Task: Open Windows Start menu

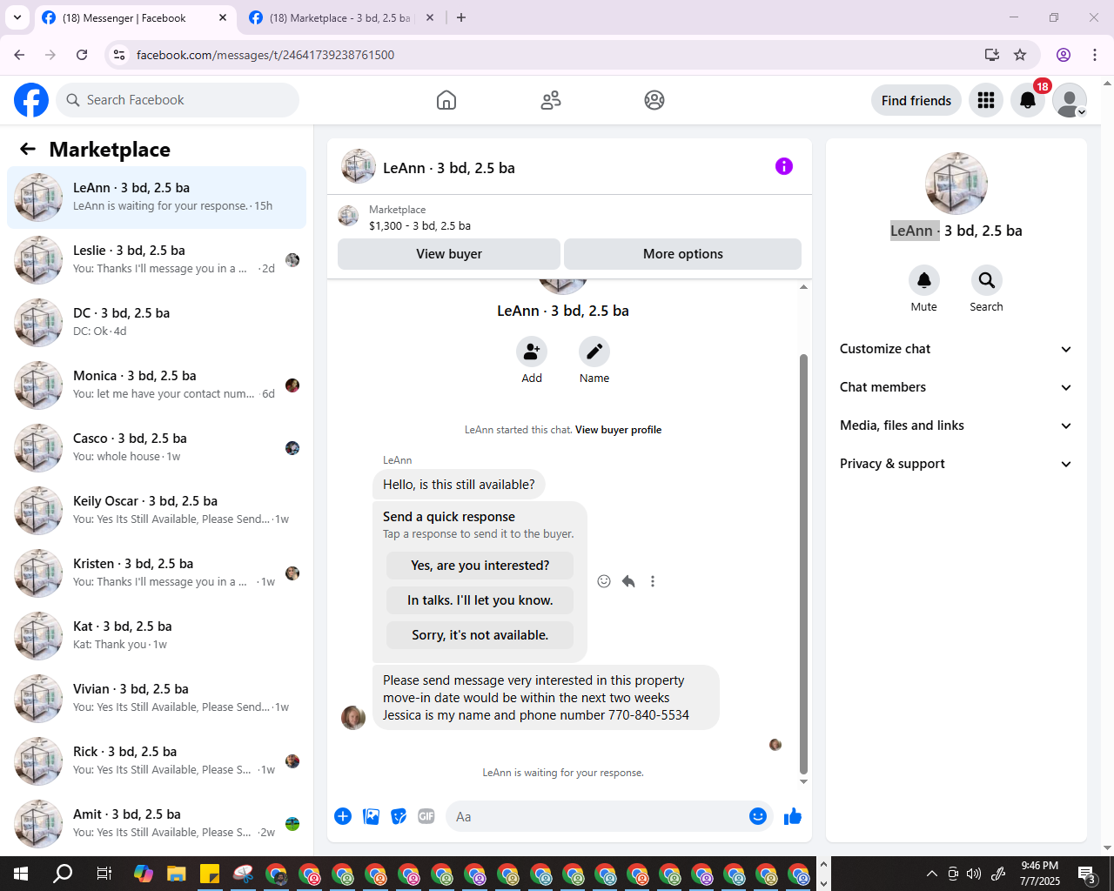Action: (21, 874)
